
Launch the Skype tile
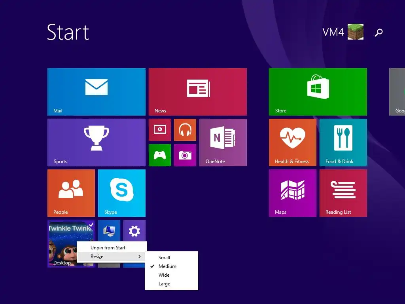click(122, 193)
